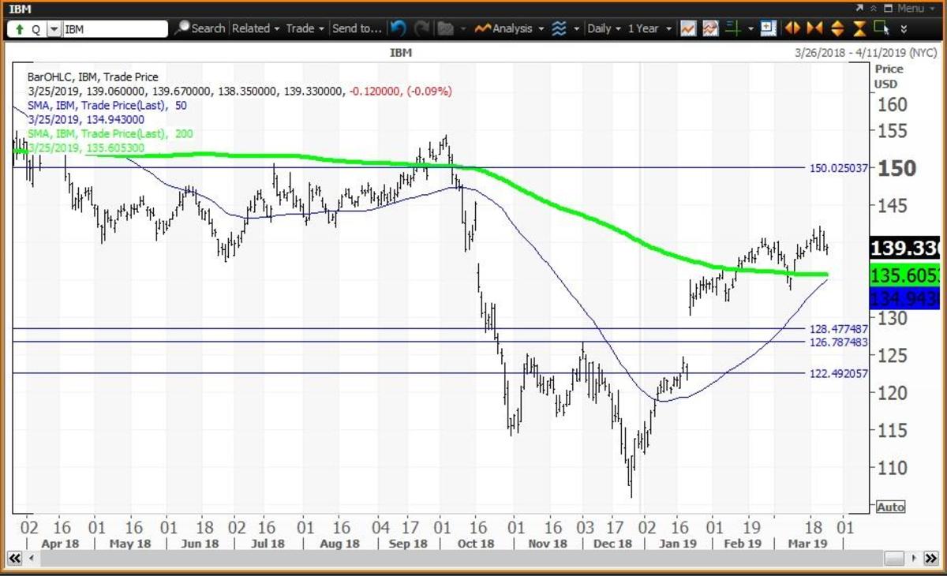Expand the crosshair tool dropdown arrow
The width and height of the screenshot is (947, 576).
[x=750, y=29]
